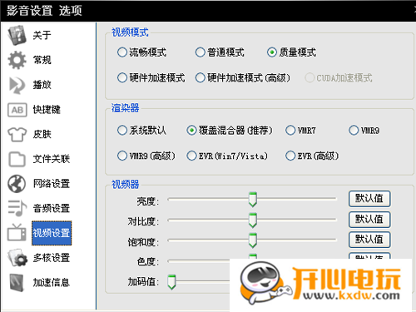
Task: Select the plain VMR9 renderer
Action: pos(364,131)
